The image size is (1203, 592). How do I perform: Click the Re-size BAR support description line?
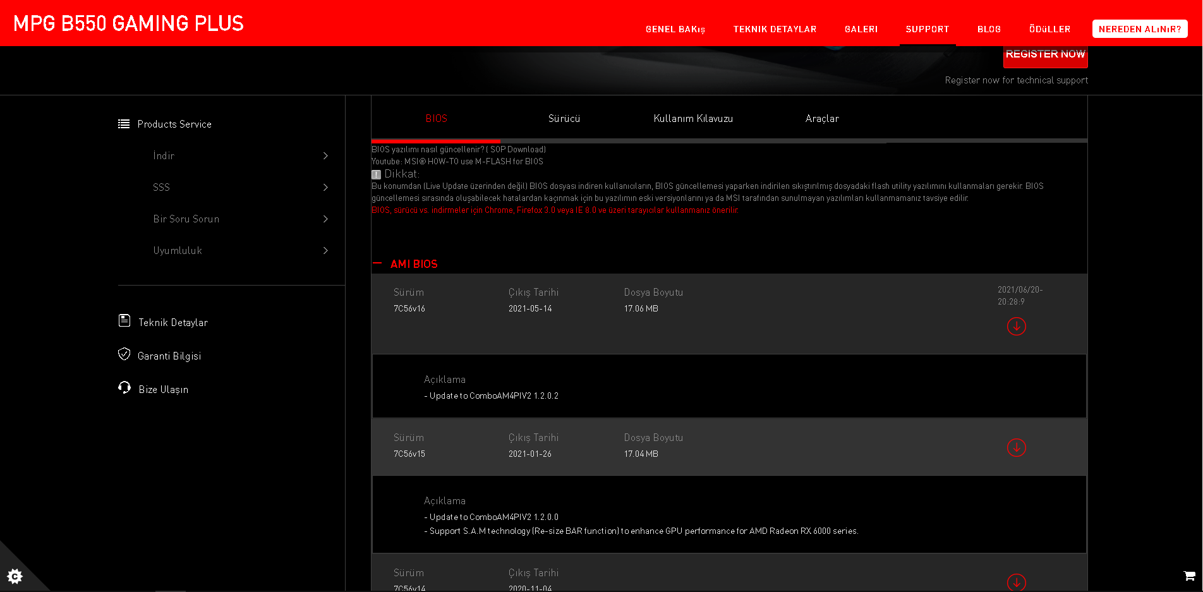[x=641, y=531]
